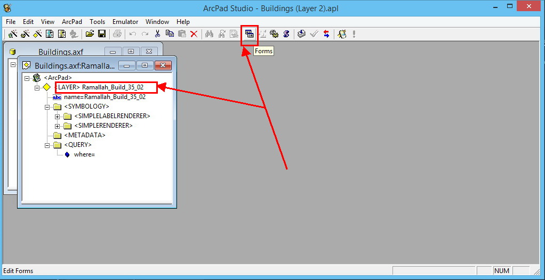The image size is (545, 280).
Task: Select the <QUERY> tree item
Action: point(78,145)
